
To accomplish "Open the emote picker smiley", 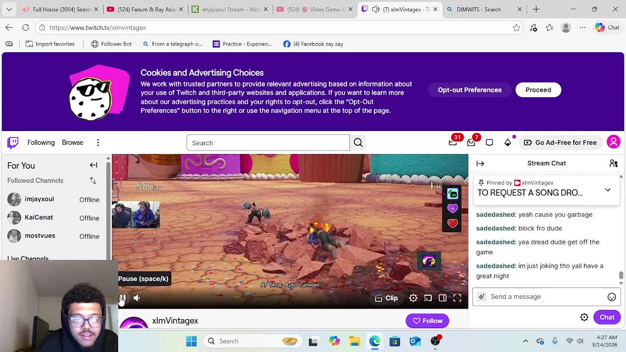I will (611, 297).
